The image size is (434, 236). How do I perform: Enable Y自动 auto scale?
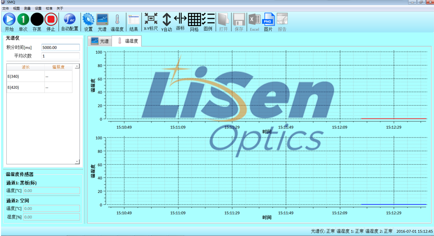point(166,22)
